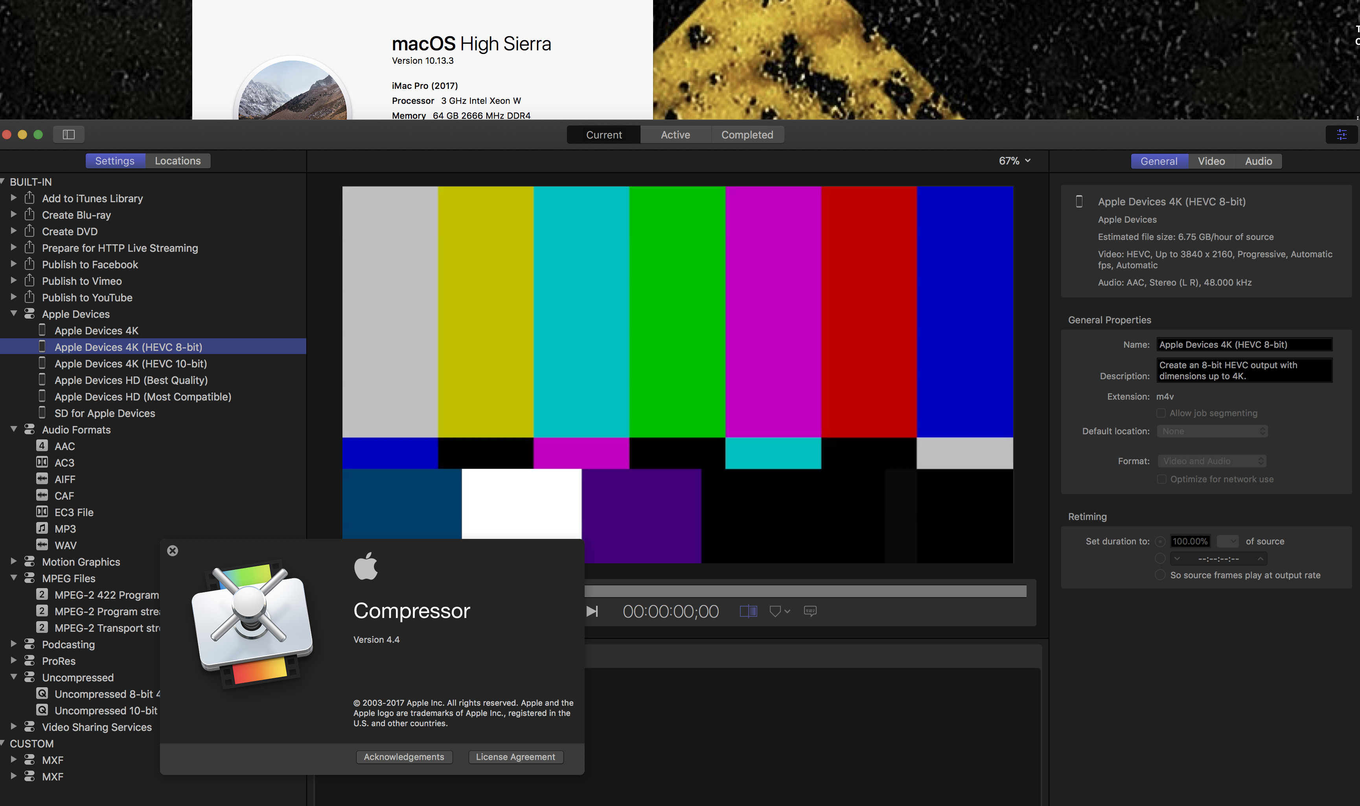Image resolution: width=1360 pixels, height=806 pixels.
Task: Toggle the sidebar panel button in toolbar
Action: 68,135
